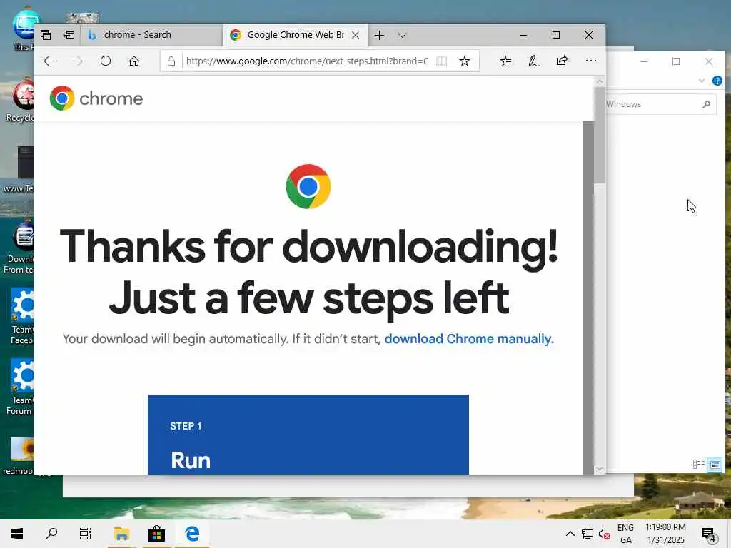Click Edge's forward arrow button

point(77,61)
